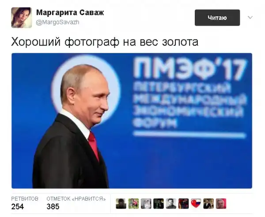The width and height of the screenshot is (265, 217).
Task: Expand the tweet options chevron
Action: [250, 17]
